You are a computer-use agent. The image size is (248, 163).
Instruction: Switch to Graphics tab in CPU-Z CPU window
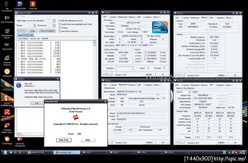148,17
